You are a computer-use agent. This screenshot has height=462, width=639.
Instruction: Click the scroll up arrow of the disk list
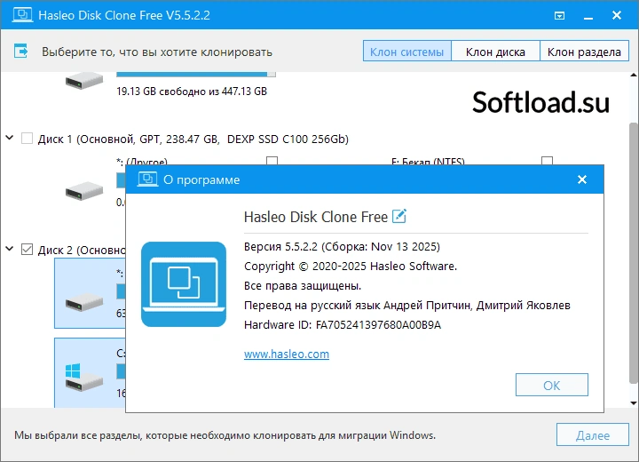click(634, 76)
